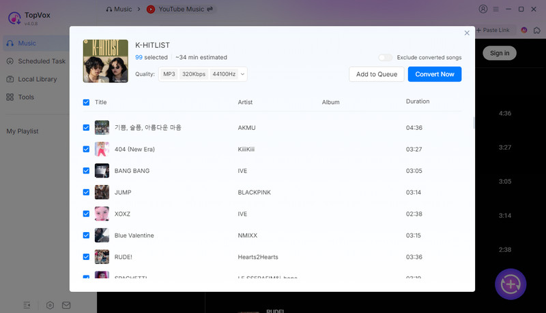This screenshot has height=313, width=546.
Task: Click the Sign in button
Action: (500, 53)
